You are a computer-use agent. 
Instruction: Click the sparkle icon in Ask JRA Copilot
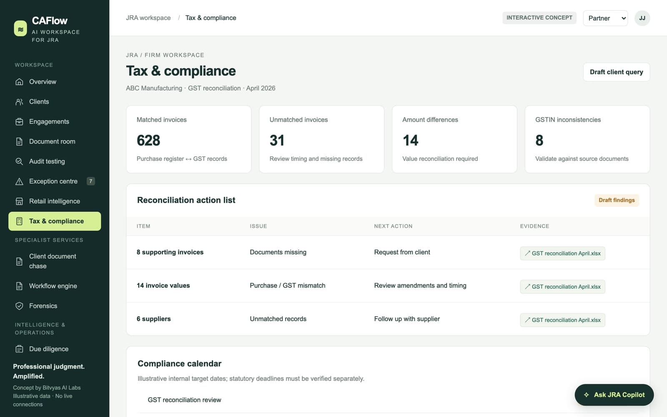pos(587,395)
